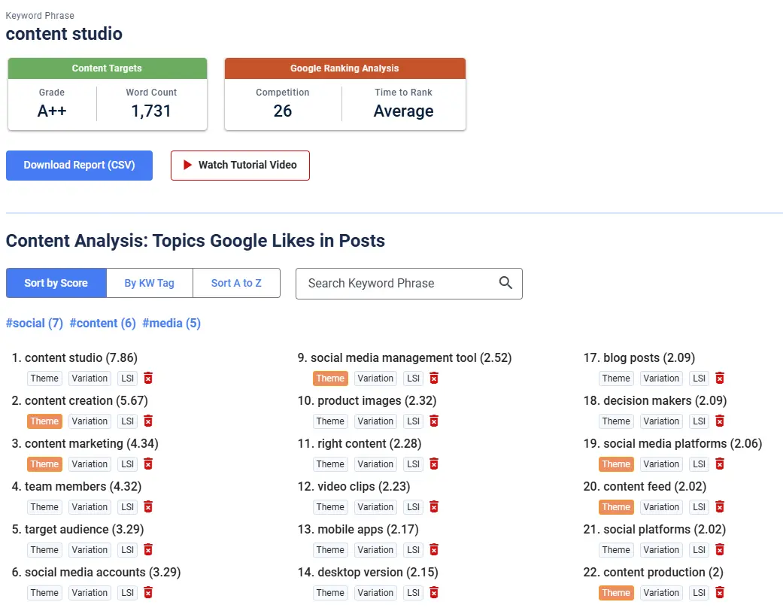Screen dimensions: 783x608
Task: Enable Variation tag for 'mobile apps'
Action: point(375,549)
